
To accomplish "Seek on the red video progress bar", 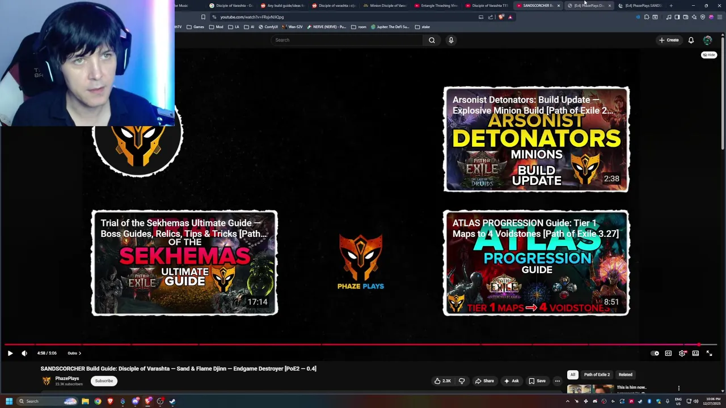I will 361,344.
